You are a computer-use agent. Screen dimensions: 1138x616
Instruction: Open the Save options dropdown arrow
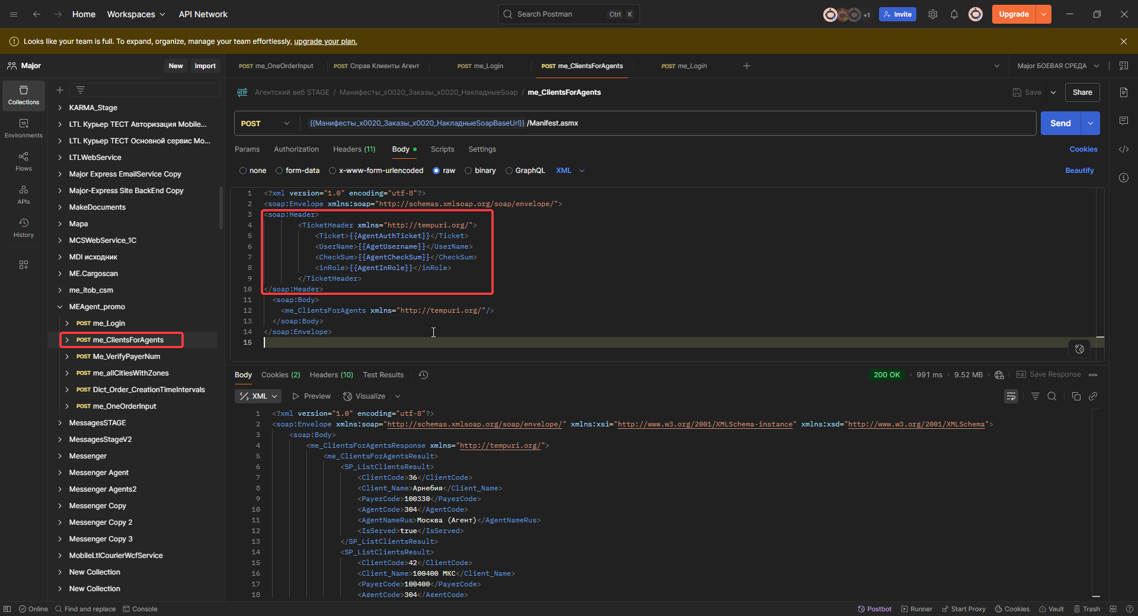click(1053, 92)
